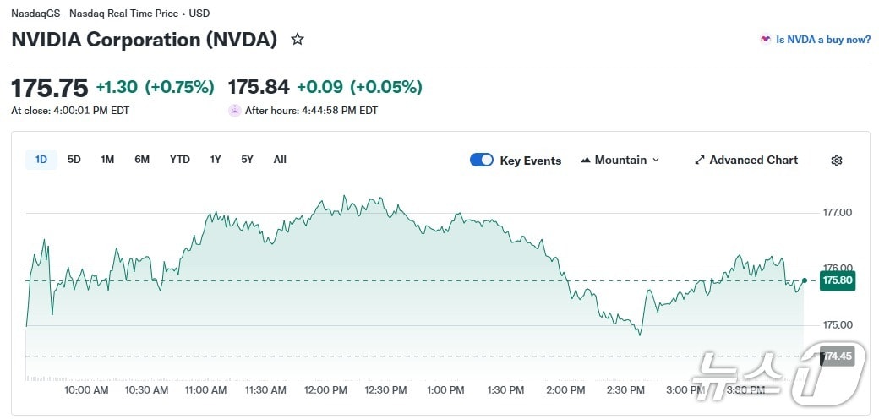Show the 1M price range
The height and width of the screenshot is (419, 879).
tap(107, 160)
